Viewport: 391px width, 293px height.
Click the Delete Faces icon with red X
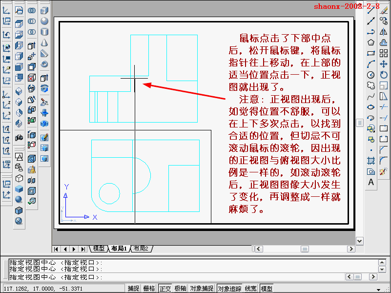pyautogui.click(x=32, y=78)
